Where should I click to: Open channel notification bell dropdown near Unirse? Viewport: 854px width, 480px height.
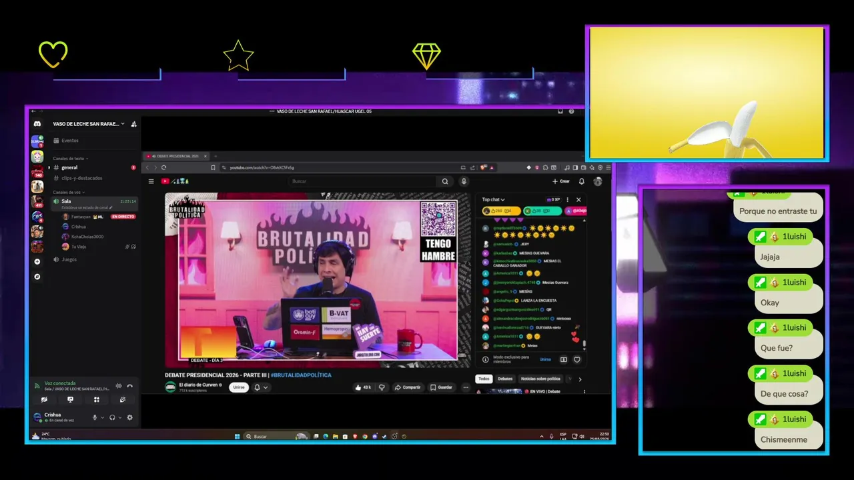pyautogui.click(x=260, y=387)
